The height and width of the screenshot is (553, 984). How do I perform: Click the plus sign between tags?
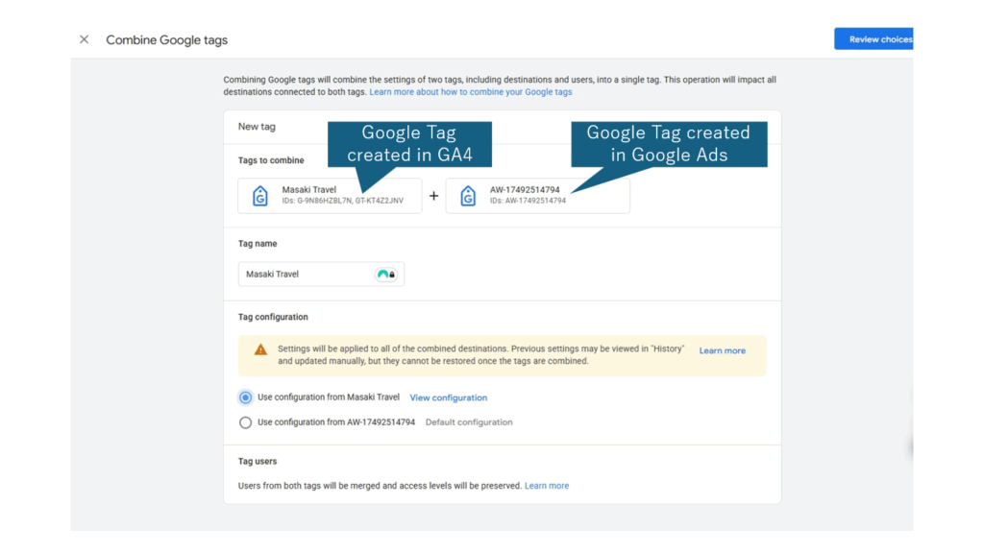tap(433, 196)
